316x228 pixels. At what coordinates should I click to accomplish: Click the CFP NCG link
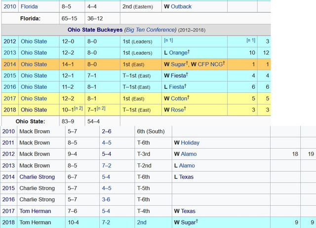pos(209,64)
